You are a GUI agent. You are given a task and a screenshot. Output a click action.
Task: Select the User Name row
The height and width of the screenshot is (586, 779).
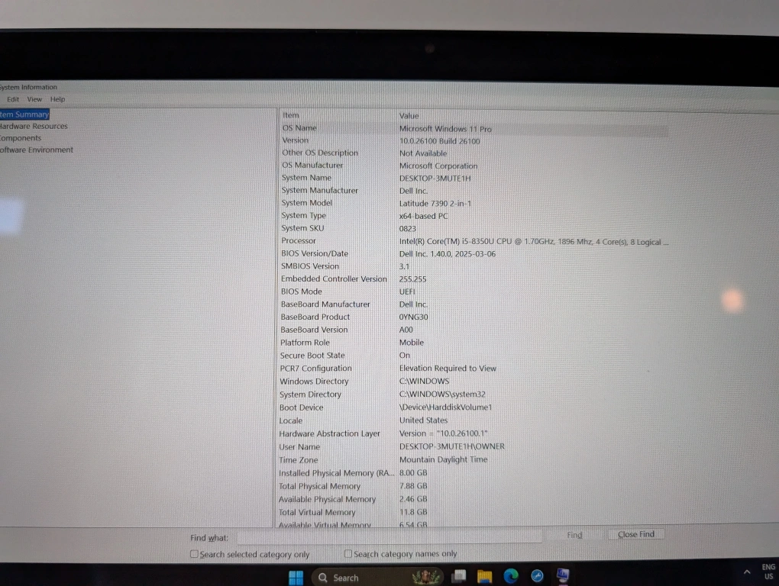(474, 446)
